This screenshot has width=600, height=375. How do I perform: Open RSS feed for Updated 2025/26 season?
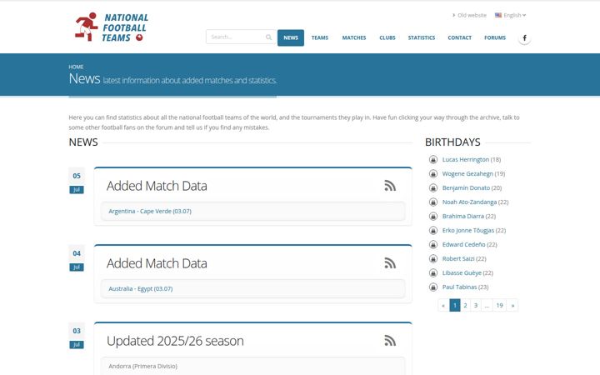tap(390, 341)
